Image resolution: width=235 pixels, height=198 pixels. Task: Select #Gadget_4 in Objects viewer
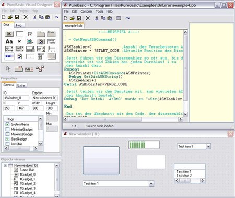pyautogui.click(x=28, y=193)
